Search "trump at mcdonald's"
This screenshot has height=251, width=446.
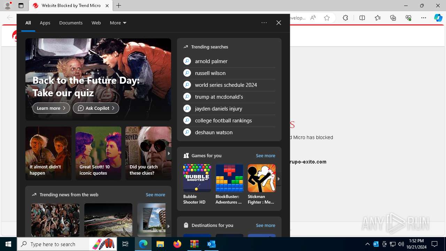tap(229, 97)
